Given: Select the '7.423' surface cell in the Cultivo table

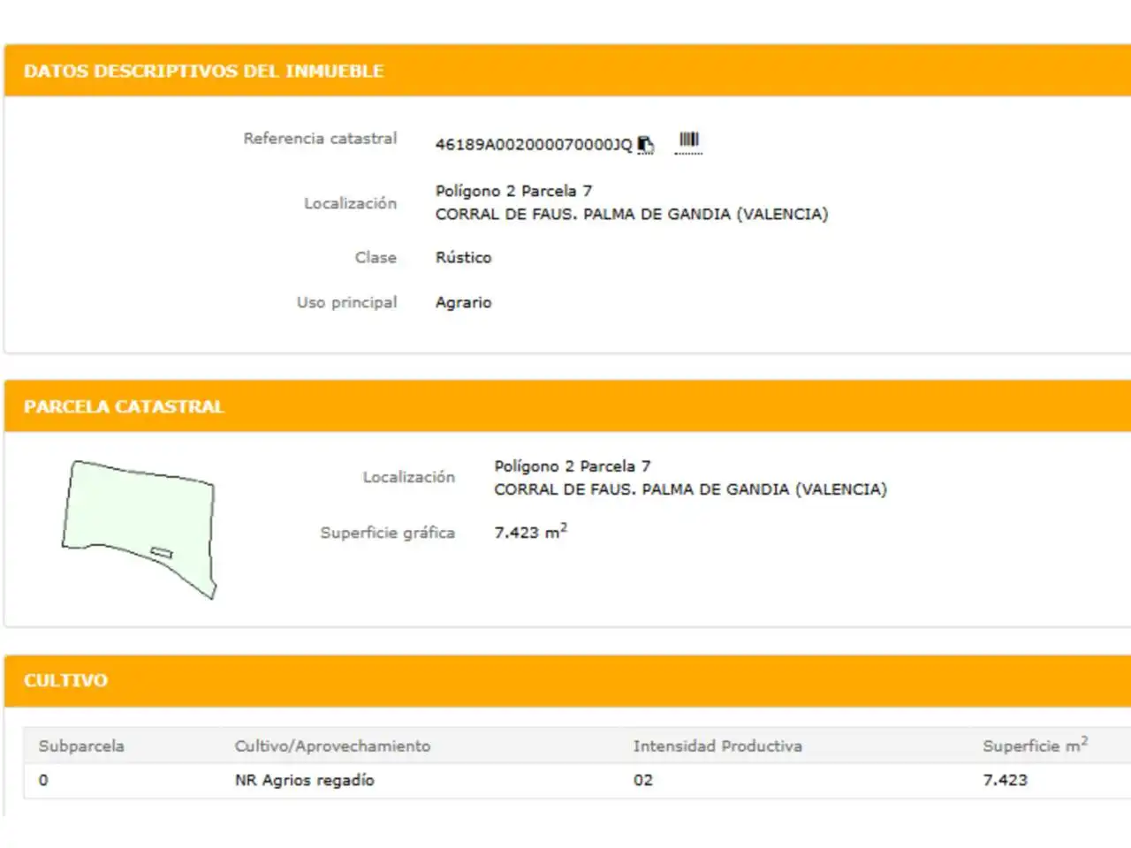Looking at the screenshot, I should point(1005,780).
